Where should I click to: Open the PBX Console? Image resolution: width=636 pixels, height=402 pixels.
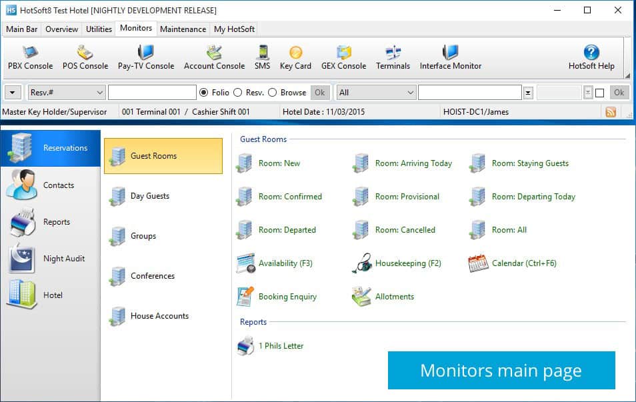29,57
